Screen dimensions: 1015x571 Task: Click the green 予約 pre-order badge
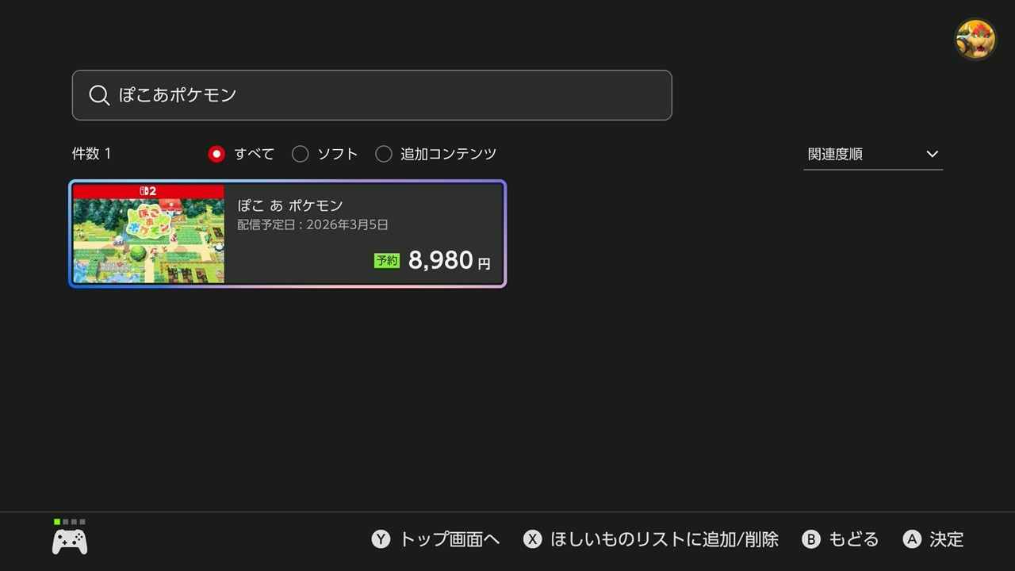387,260
